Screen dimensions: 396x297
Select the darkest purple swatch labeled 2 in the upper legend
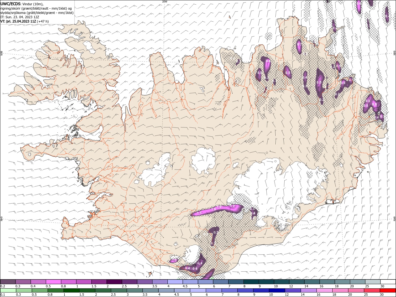click(114, 282)
